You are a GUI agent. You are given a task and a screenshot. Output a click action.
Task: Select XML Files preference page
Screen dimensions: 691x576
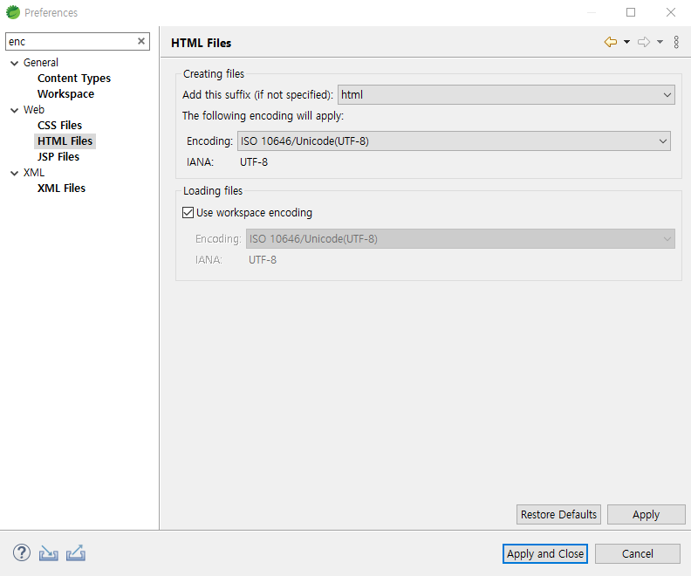point(61,189)
